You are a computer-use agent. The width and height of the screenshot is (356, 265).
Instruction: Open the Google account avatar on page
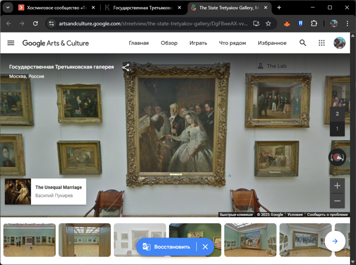coord(339,43)
